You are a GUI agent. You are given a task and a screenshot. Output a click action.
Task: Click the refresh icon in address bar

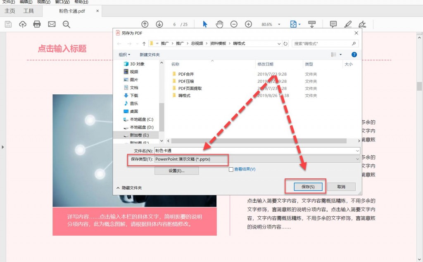[285, 44]
